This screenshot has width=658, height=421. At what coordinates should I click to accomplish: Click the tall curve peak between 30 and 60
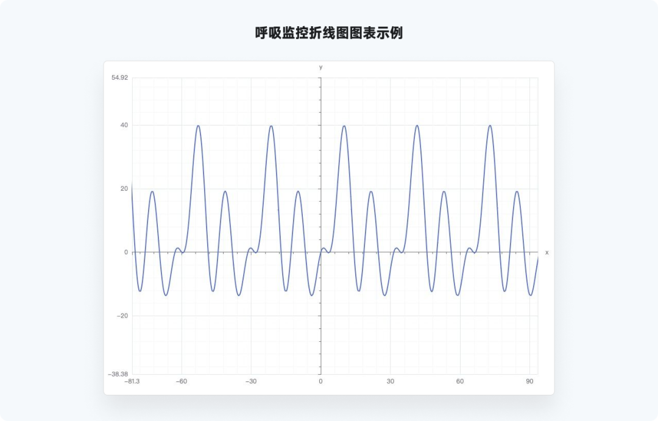point(417,126)
